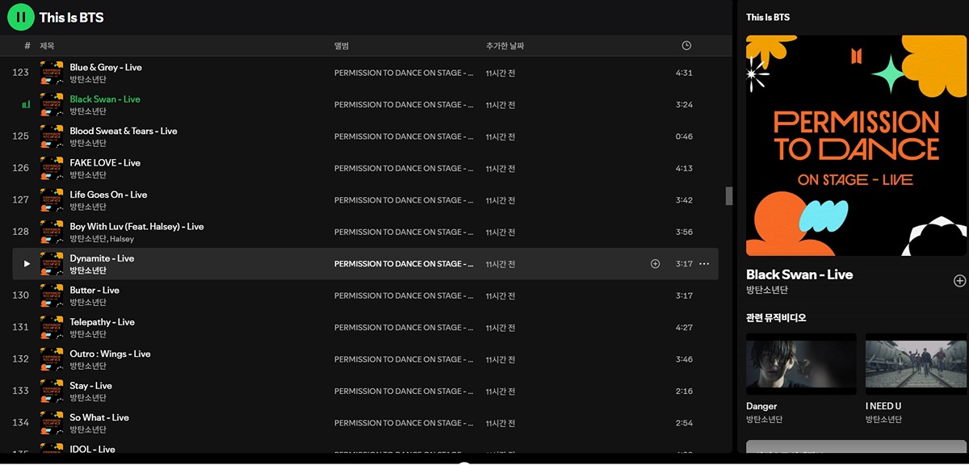Add Black Swan - Live via sidebar plus icon
The image size is (969, 465).
959,281
